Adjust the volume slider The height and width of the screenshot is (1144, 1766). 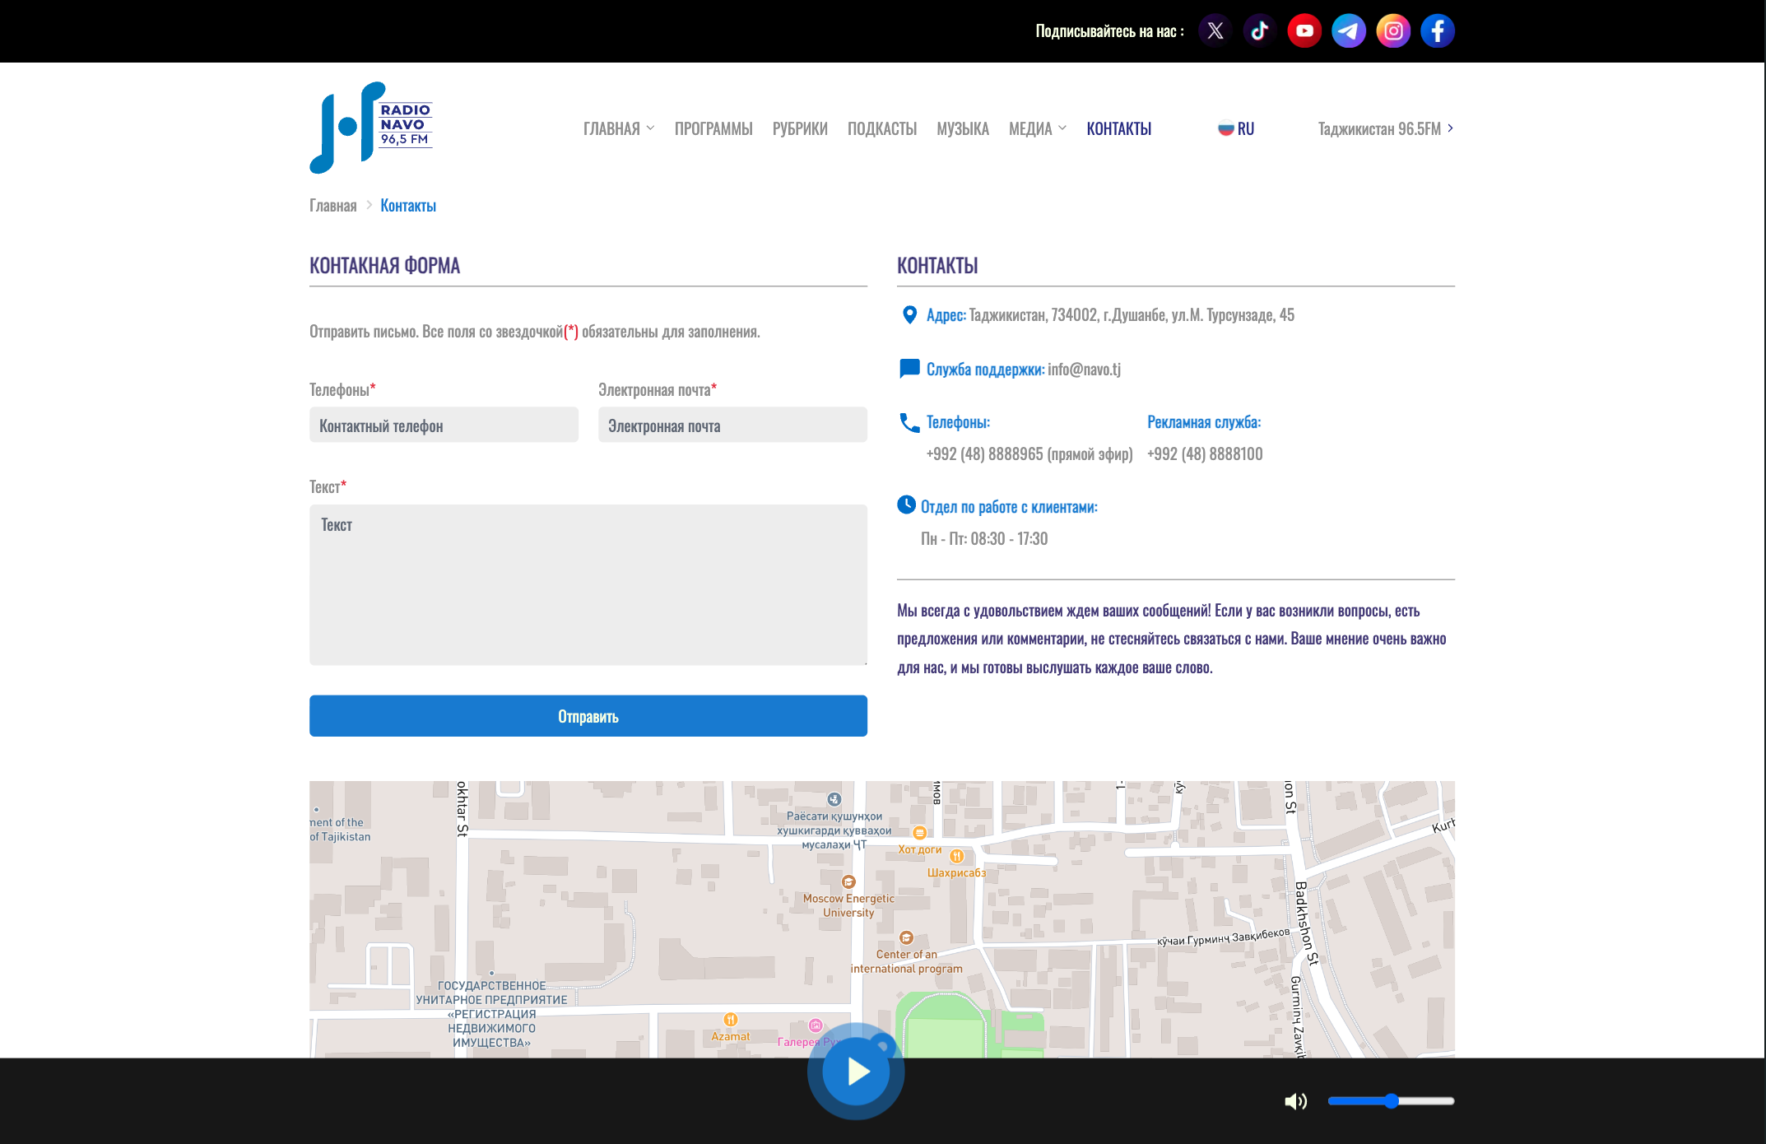click(1391, 1101)
